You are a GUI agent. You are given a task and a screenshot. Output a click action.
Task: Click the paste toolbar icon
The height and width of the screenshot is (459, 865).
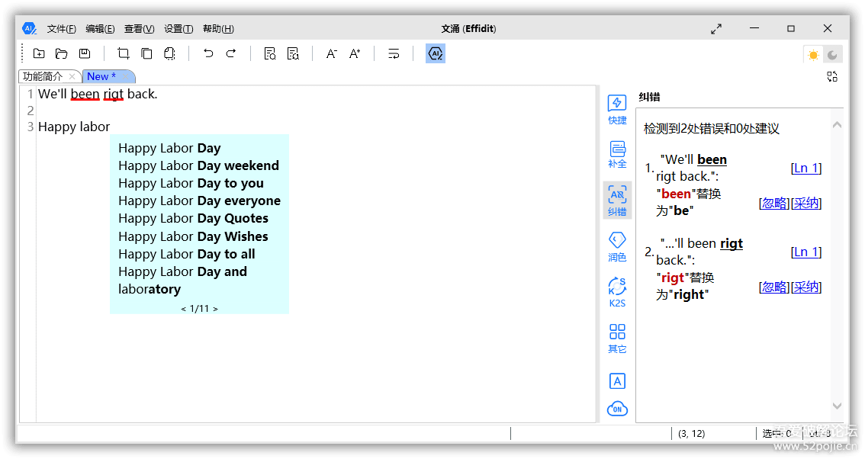pos(169,53)
